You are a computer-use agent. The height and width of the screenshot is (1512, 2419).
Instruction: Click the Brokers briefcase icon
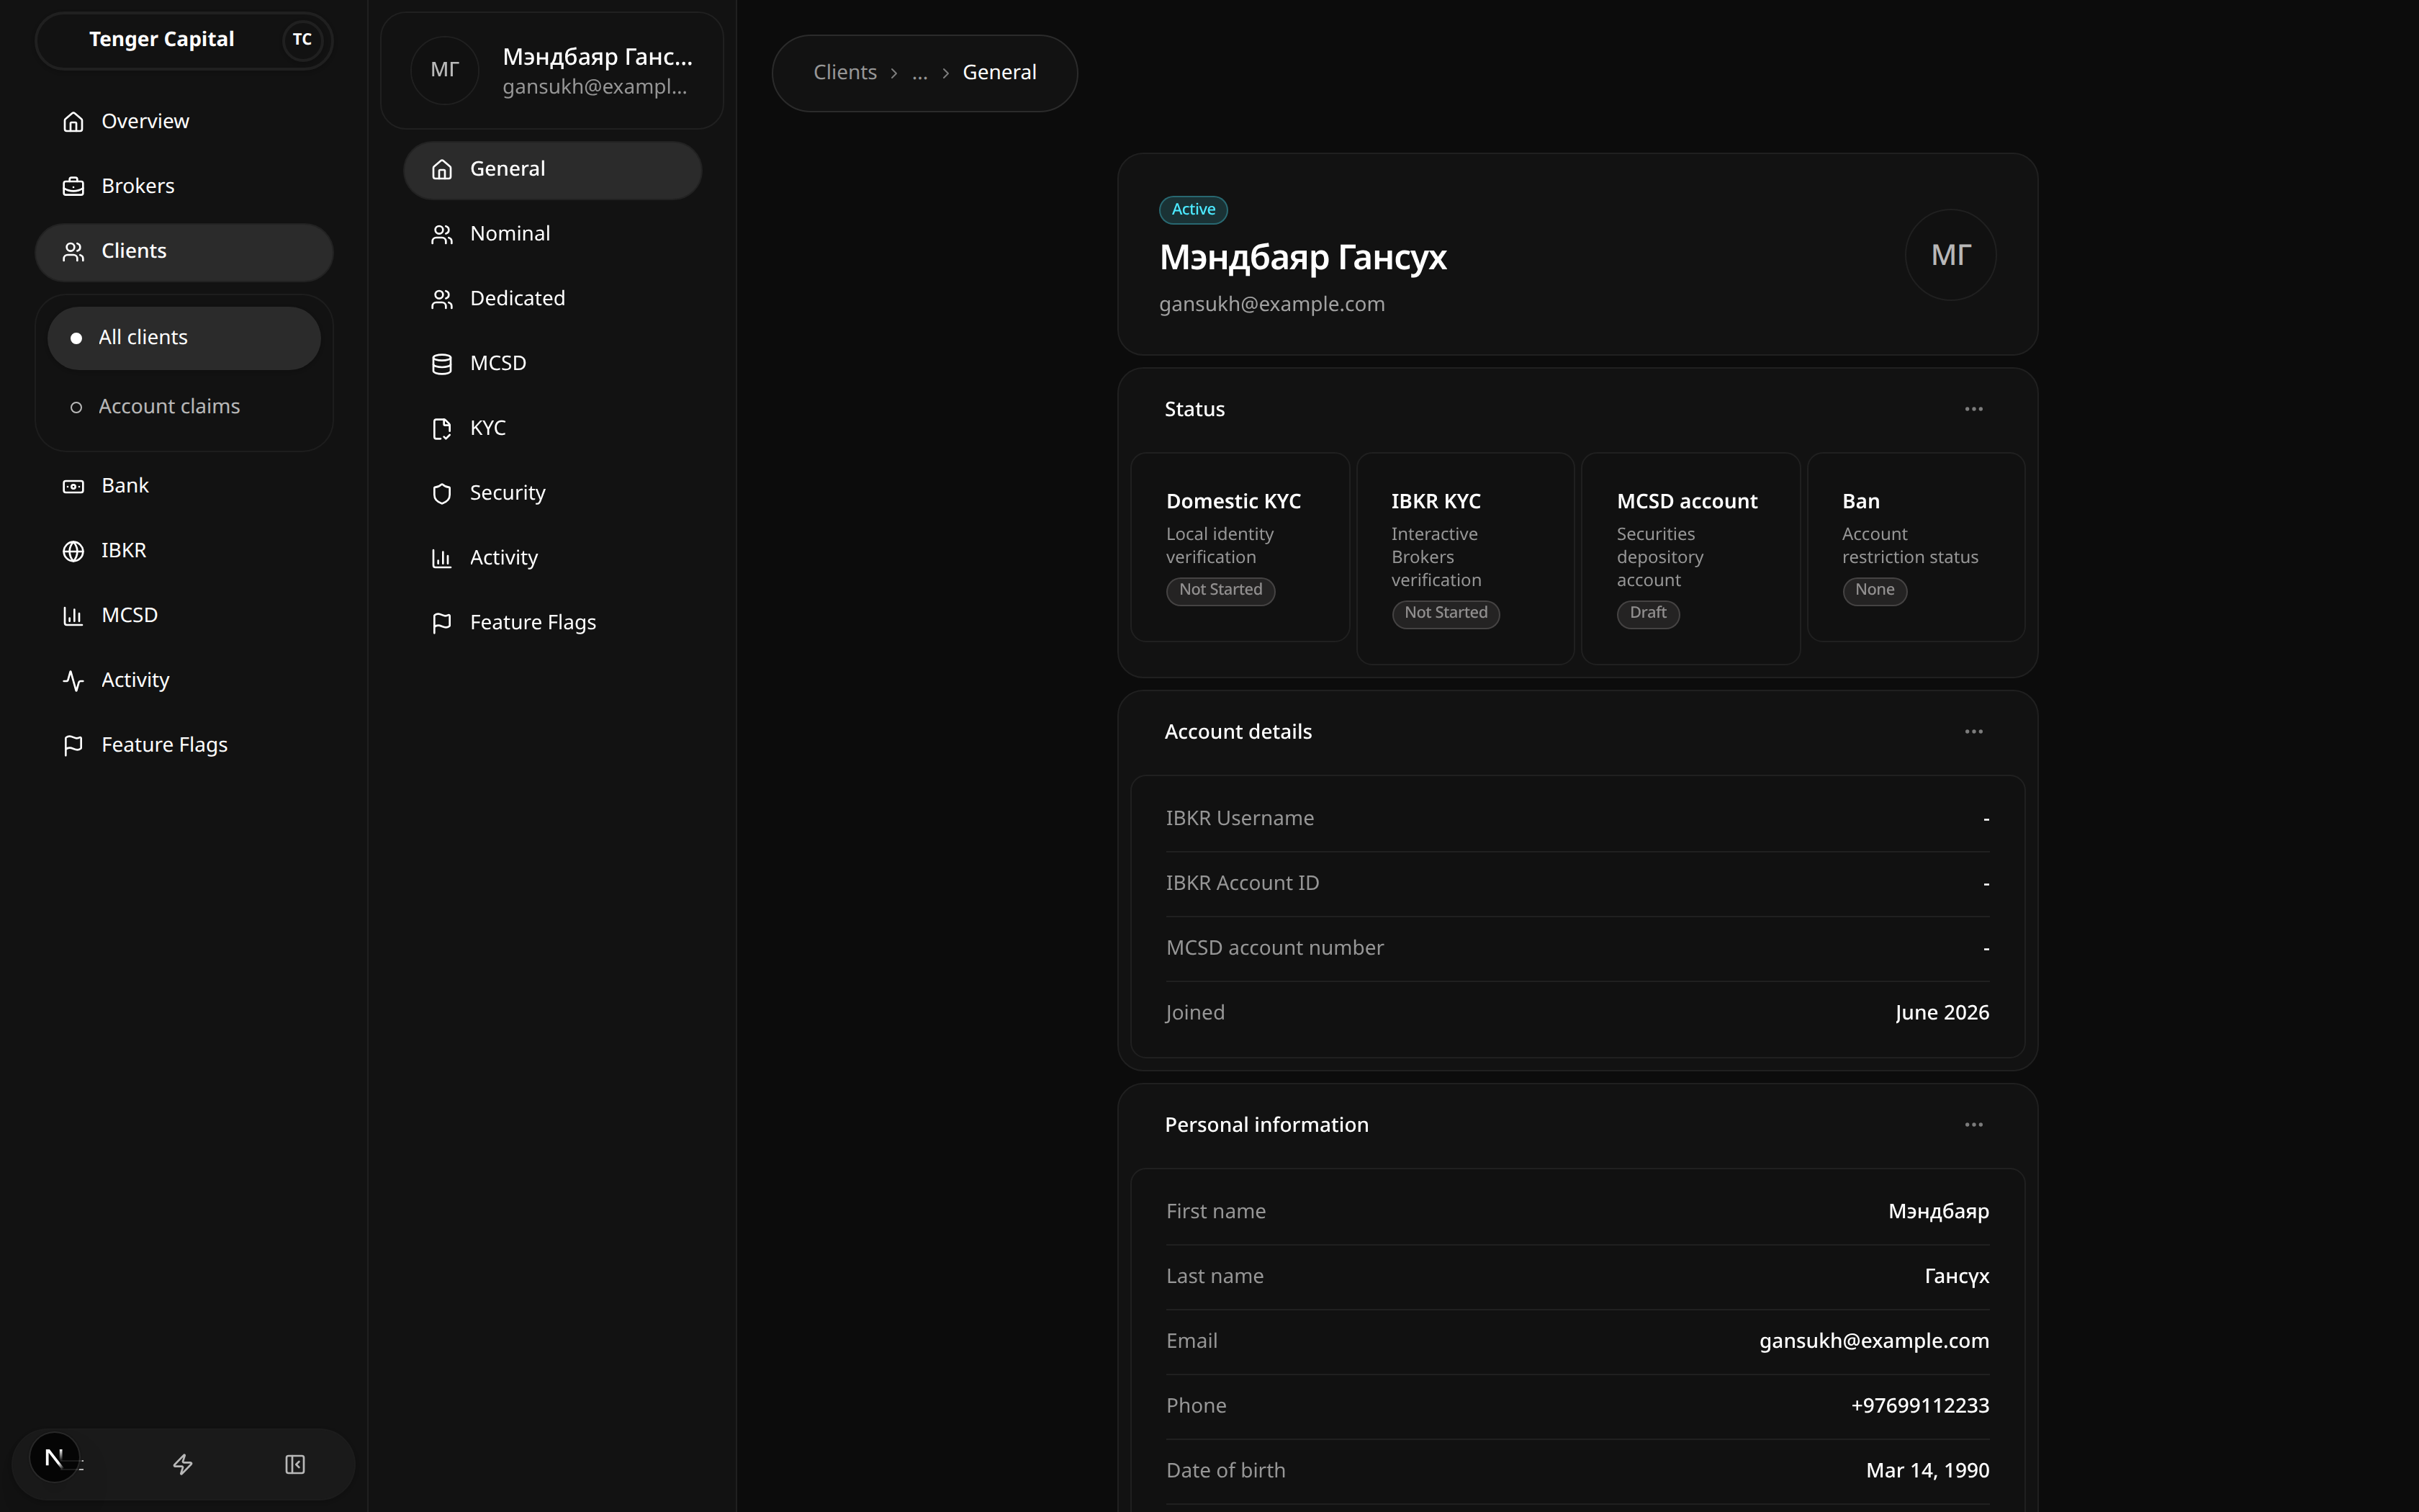pos(73,187)
